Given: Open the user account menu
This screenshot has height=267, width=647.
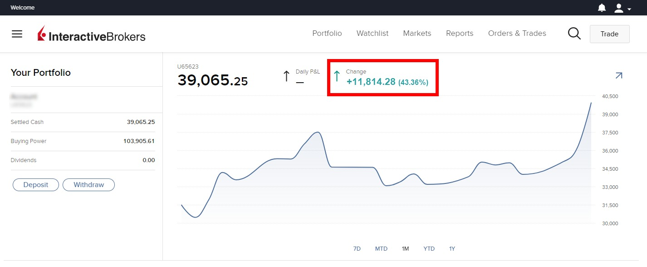Looking at the screenshot, I should click(622, 8).
